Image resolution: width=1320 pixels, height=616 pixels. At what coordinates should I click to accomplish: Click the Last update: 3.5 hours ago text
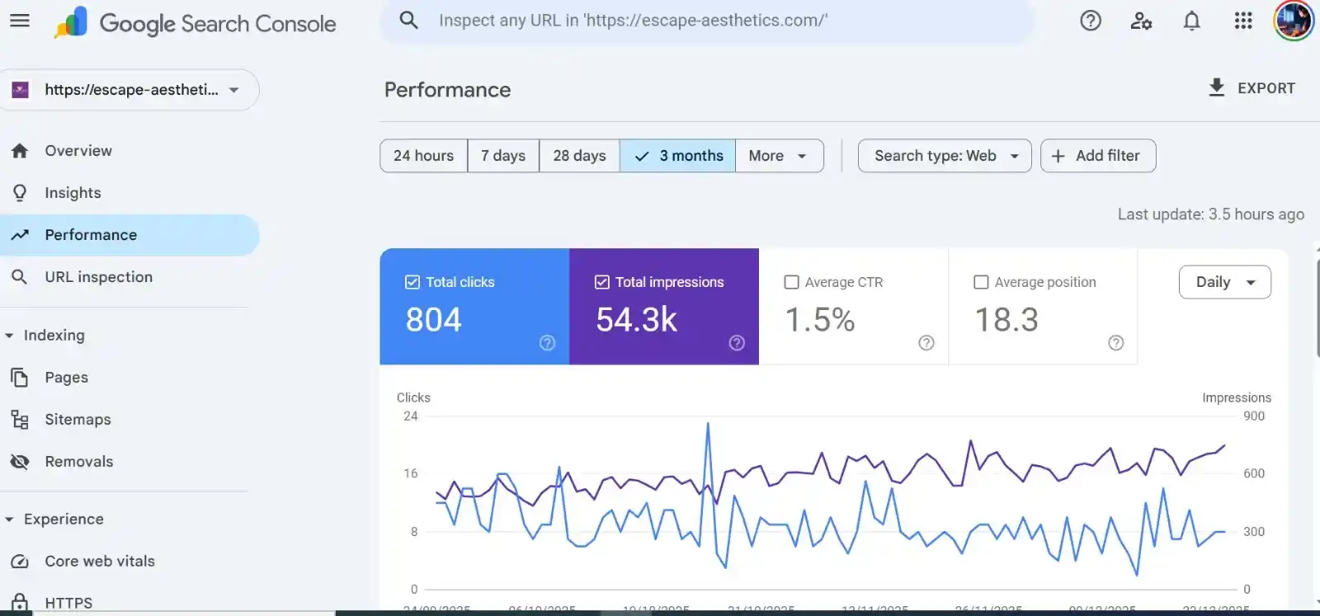point(1211,214)
